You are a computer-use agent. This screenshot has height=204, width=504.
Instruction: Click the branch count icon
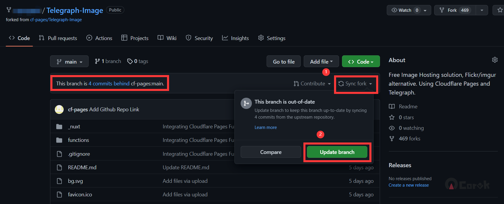point(97,61)
